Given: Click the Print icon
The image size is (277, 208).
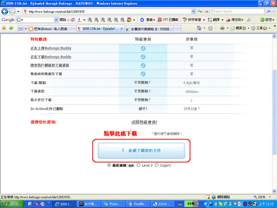Looking at the screenshot, I should click(x=223, y=28).
